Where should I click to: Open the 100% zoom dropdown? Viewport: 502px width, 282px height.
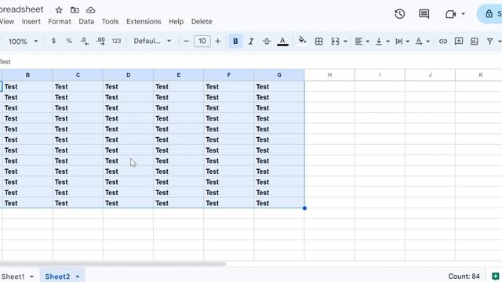point(23,42)
